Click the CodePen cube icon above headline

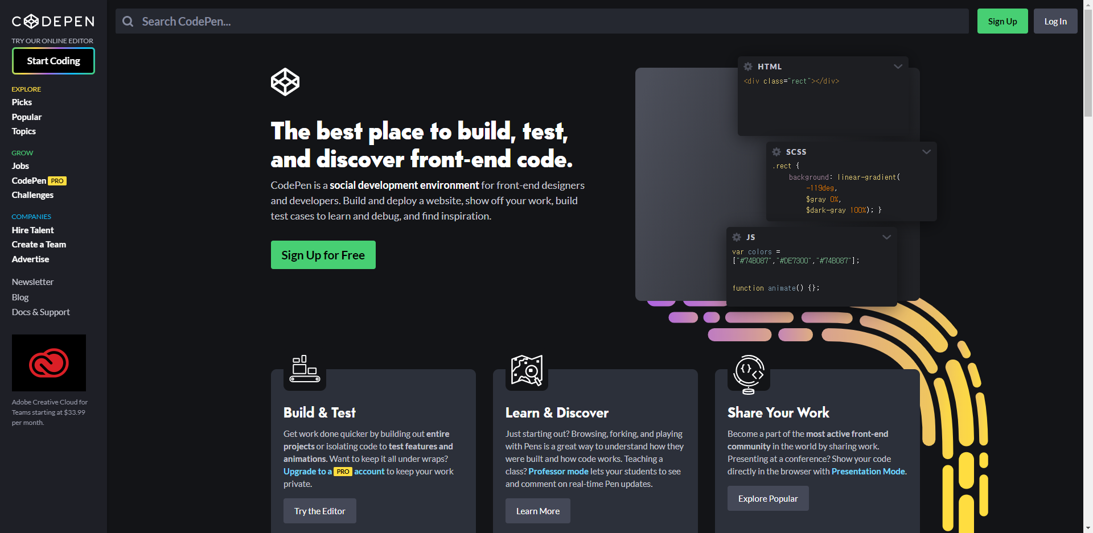[285, 82]
